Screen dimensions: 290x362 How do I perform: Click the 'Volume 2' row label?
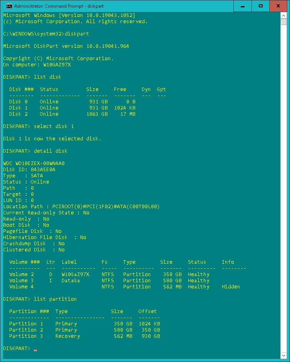coord(22,274)
